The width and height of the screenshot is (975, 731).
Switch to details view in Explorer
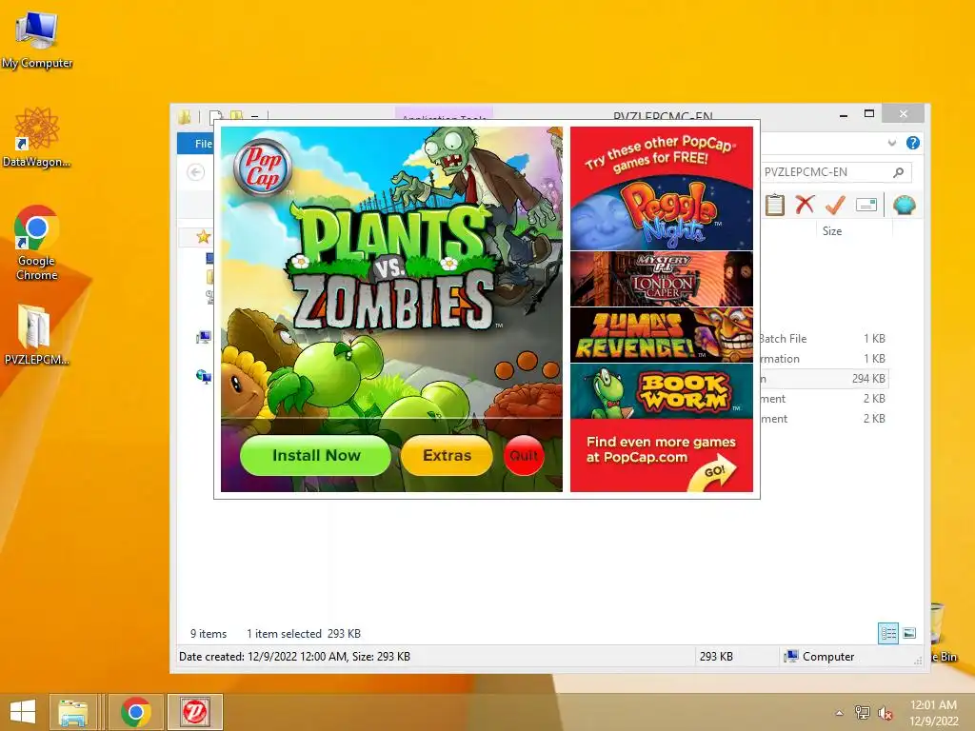(888, 633)
